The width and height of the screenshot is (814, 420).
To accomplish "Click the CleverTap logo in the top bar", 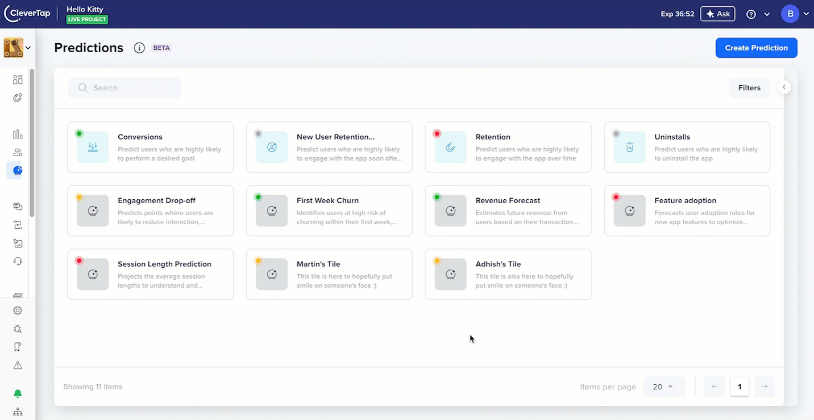I will (27, 13).
